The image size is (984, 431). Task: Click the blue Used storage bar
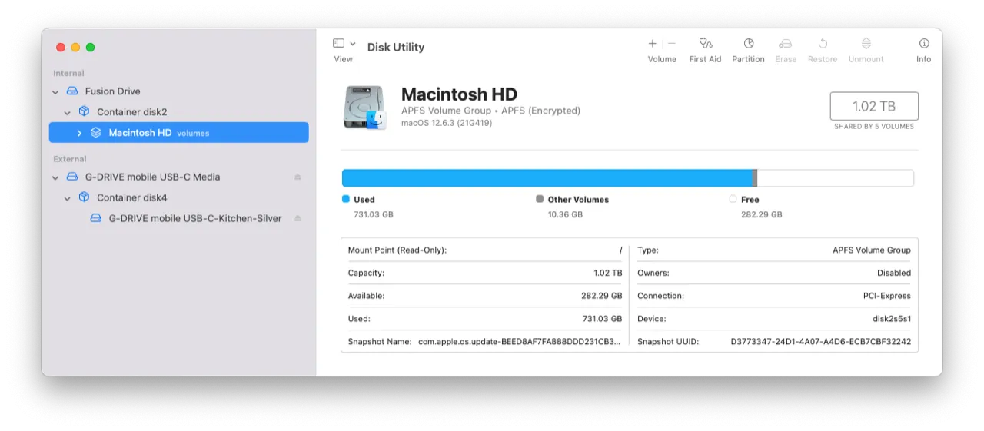546,178
